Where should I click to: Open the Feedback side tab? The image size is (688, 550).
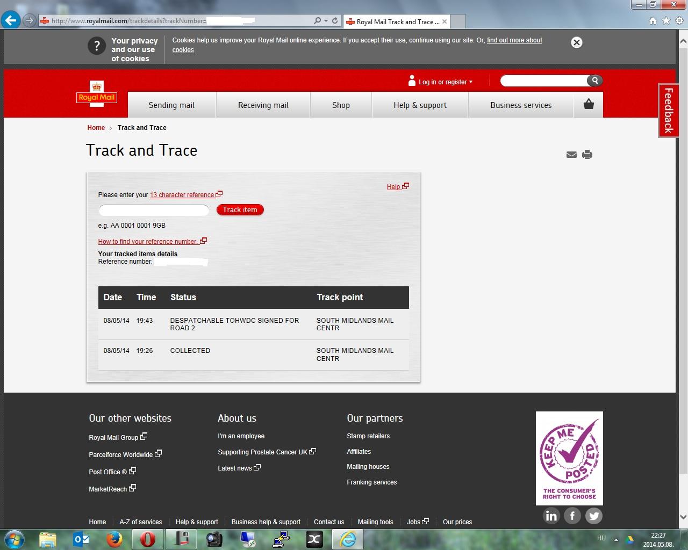[x=668, y=110]
